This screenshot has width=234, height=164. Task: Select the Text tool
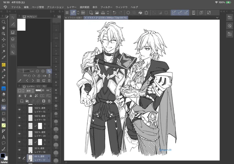click(x=3, y=137)
